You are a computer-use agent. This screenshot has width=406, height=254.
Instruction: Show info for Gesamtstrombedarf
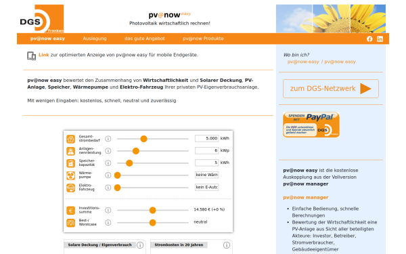[108, 139]
